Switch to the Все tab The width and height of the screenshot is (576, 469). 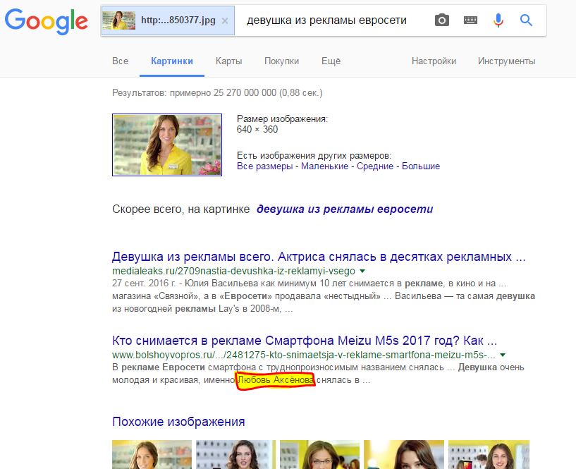click(120, 61)
